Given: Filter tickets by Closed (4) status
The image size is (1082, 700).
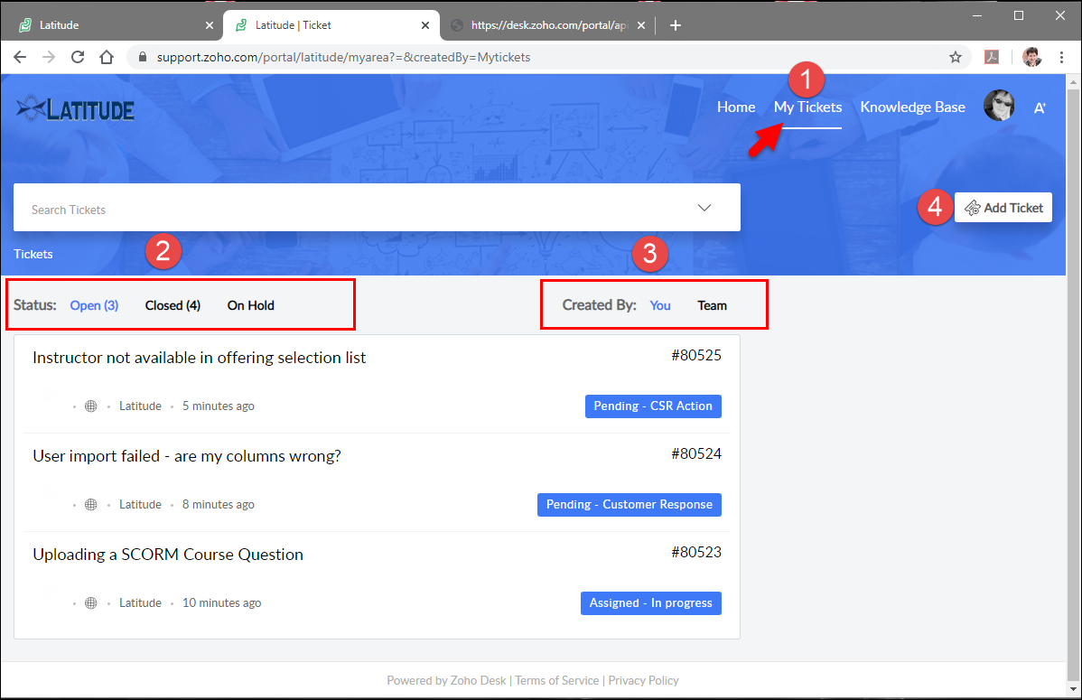Looking at the screenshot, I should (173, 305).
